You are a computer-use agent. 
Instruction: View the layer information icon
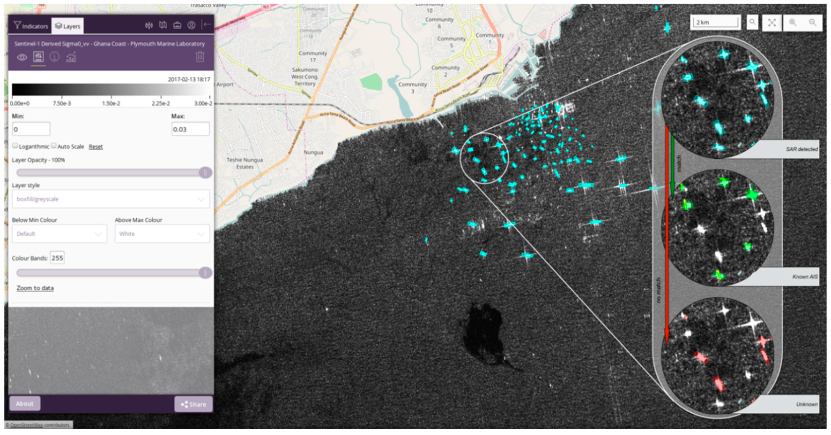55,58
